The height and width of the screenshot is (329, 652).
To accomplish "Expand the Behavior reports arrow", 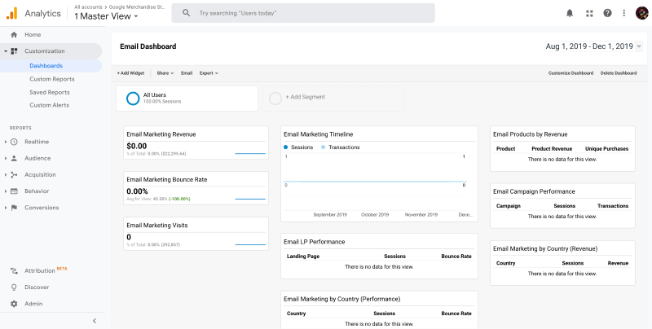I will coord(6,191).
